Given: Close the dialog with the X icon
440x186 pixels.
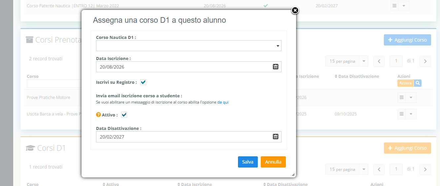Looking at the screenshot, I should (x=295, y=11).
